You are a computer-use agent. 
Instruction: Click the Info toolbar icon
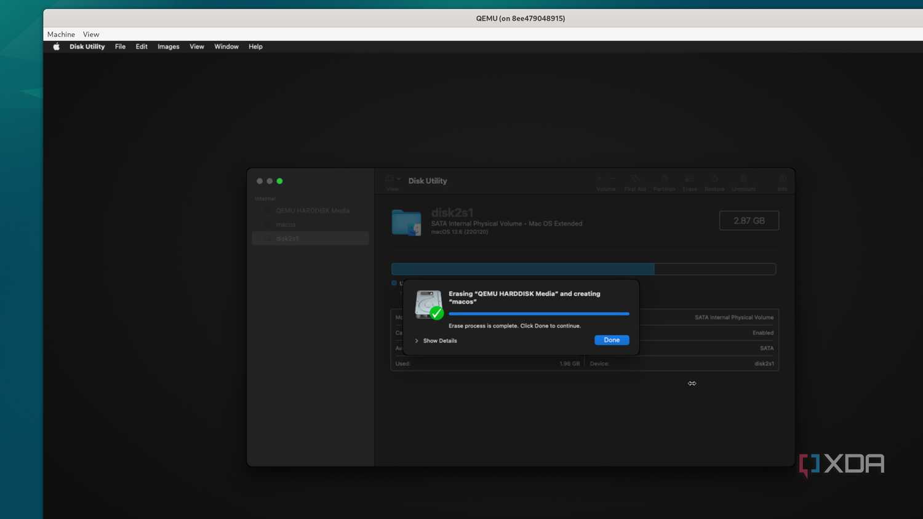[783, 183]
